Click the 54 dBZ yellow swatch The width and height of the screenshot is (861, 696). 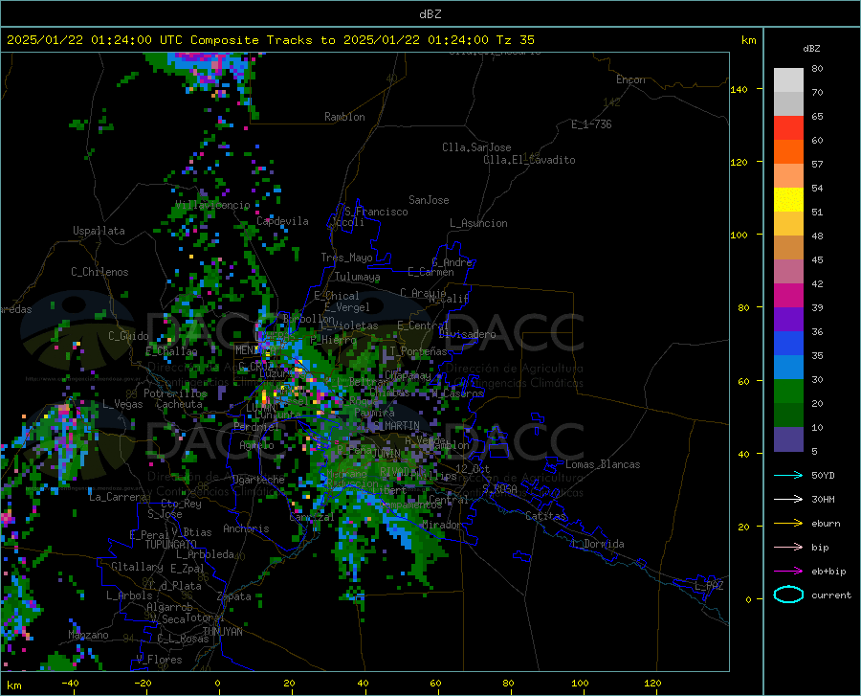788,200
